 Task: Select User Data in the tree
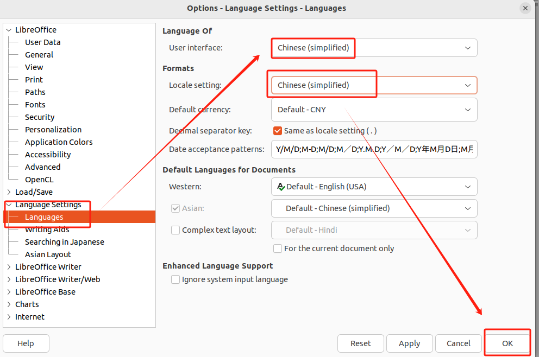coord(42,42)
